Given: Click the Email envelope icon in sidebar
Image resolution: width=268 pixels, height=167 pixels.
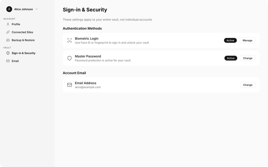Looking at the screenshot, I should (x=8, y=61).
